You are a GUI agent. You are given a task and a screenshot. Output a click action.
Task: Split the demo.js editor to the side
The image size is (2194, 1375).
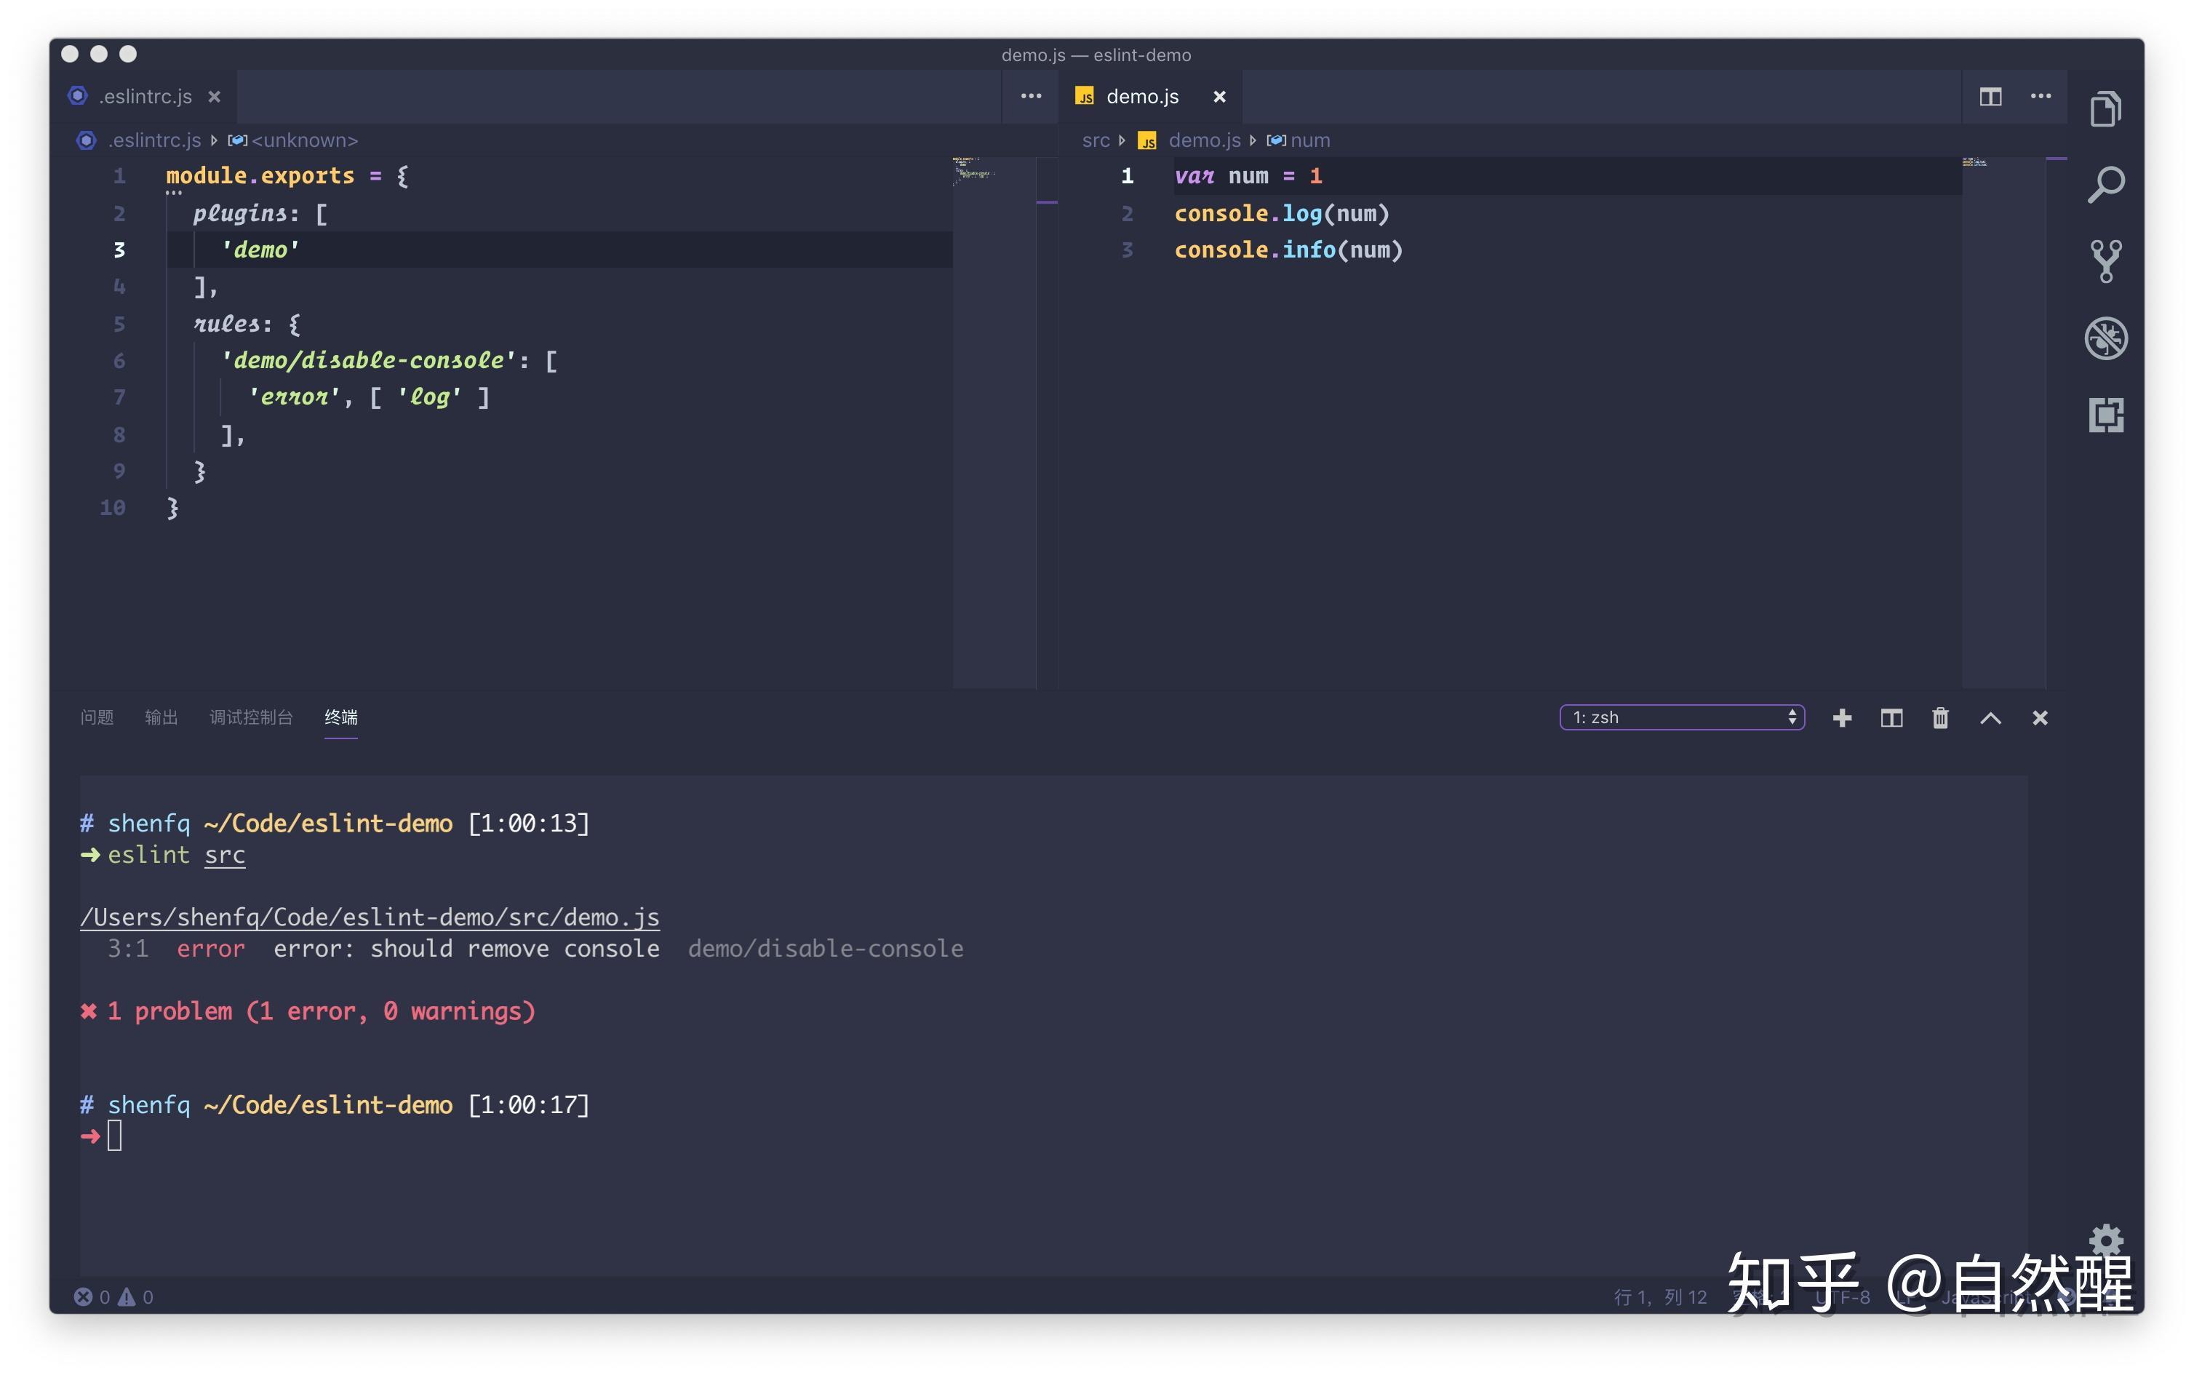pos(1990,96)
